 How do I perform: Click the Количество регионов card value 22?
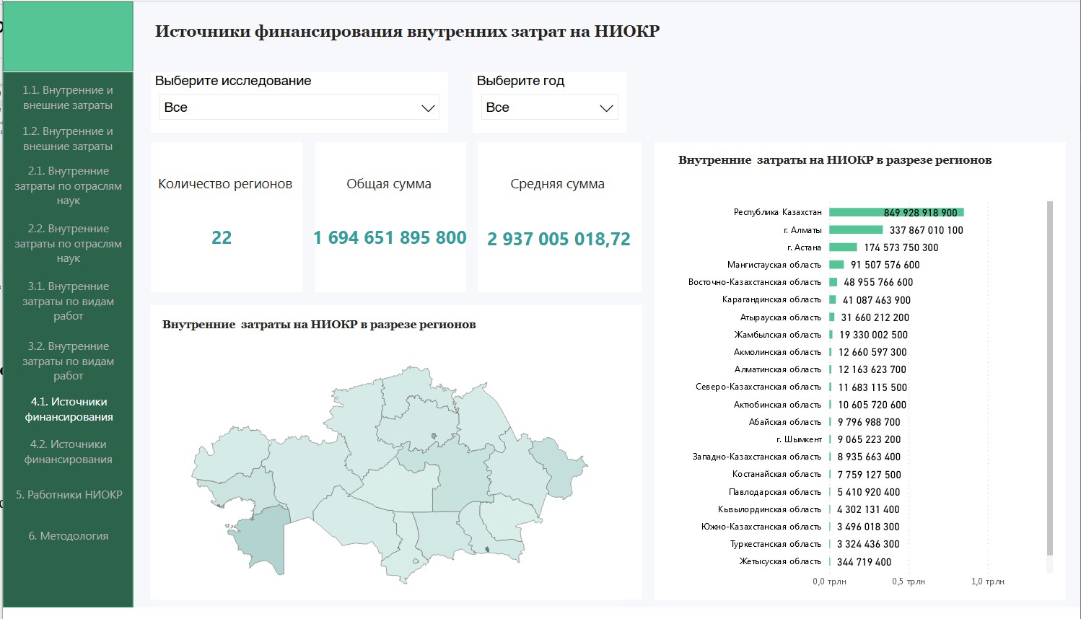(x=222, y=237)
